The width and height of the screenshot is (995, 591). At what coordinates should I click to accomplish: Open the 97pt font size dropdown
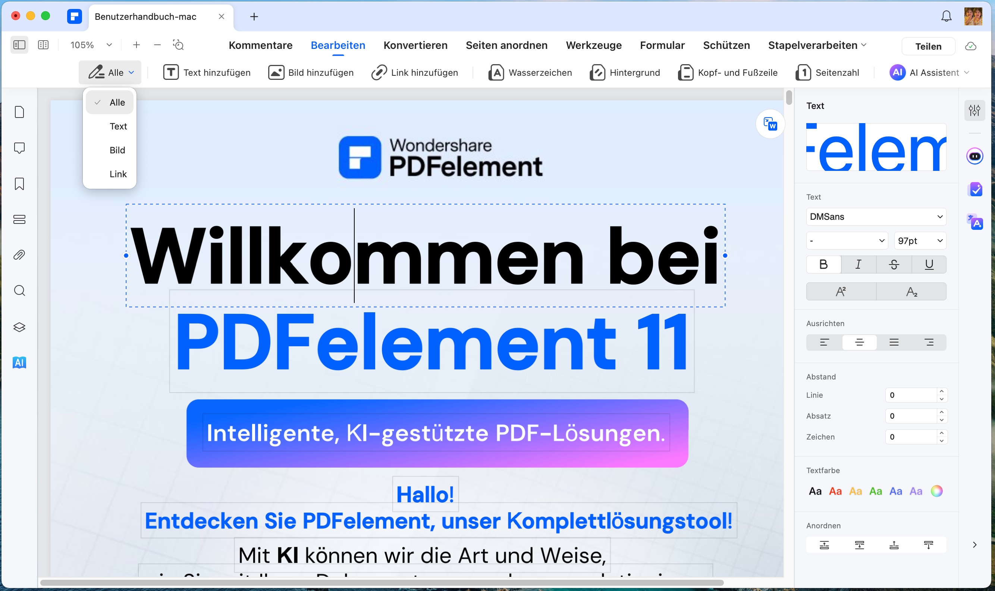click(920, 241)
